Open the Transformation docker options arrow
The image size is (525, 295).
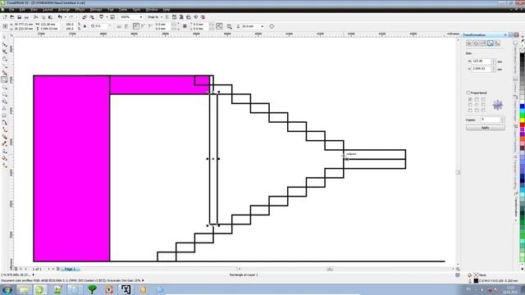click(x=505, y=34)
